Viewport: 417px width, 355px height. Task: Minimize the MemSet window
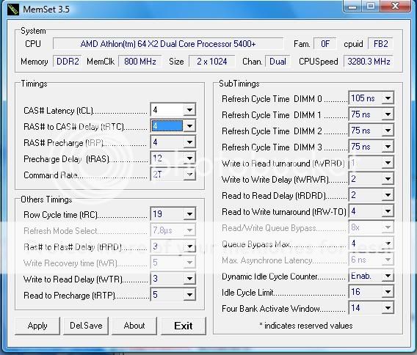click(352, 7)
